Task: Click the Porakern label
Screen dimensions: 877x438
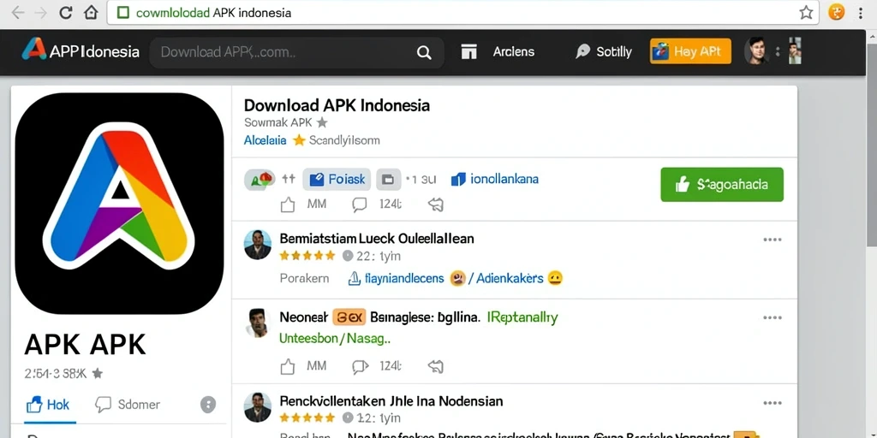Action: [304, 278]
